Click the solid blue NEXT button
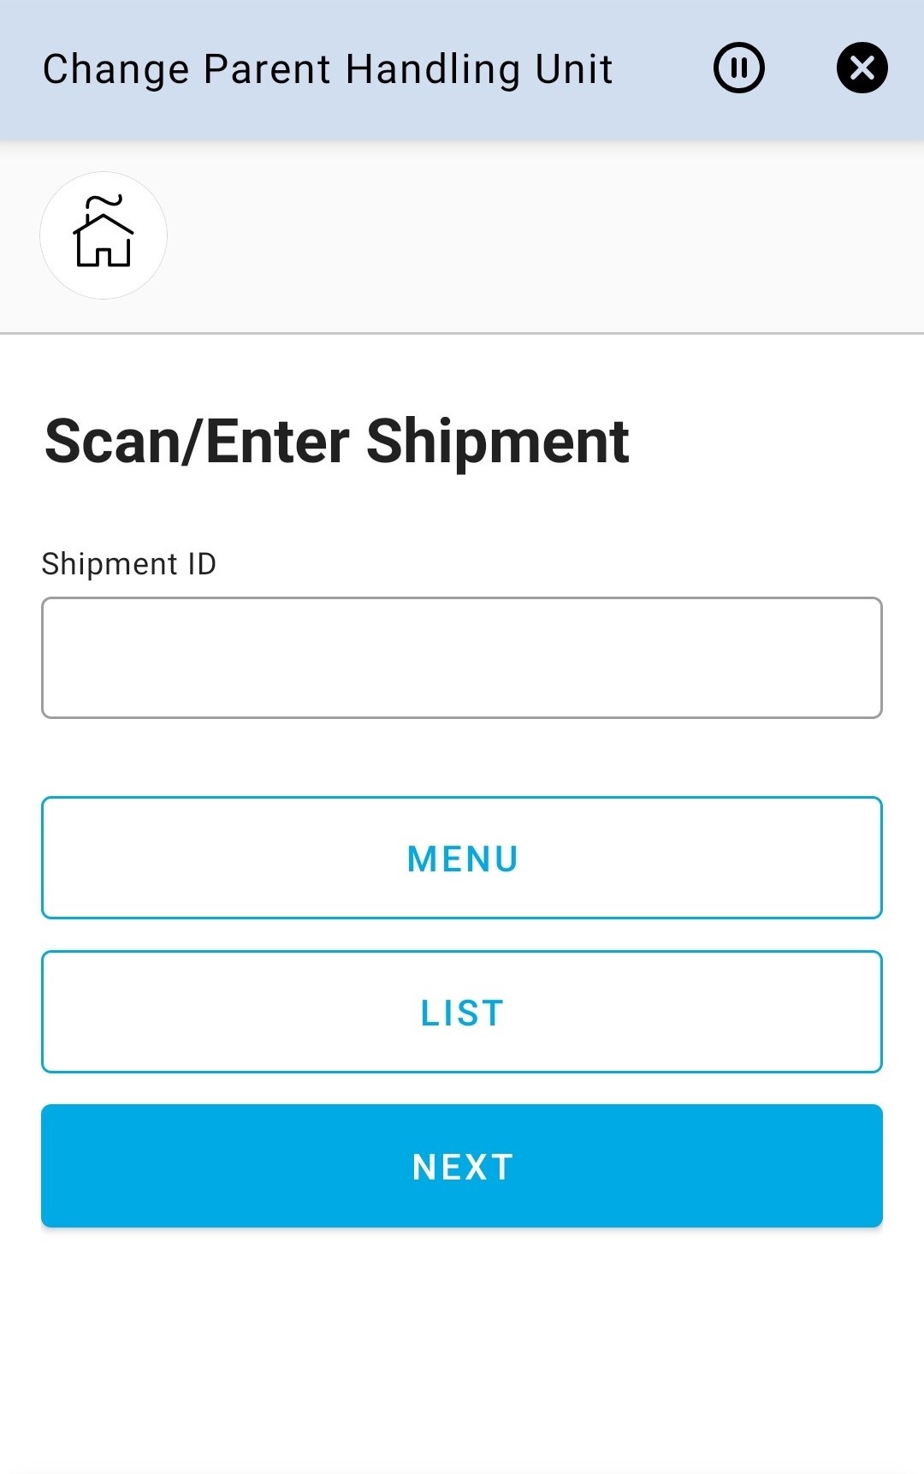Screen dimensions: 924x1474 [462, 1166]
